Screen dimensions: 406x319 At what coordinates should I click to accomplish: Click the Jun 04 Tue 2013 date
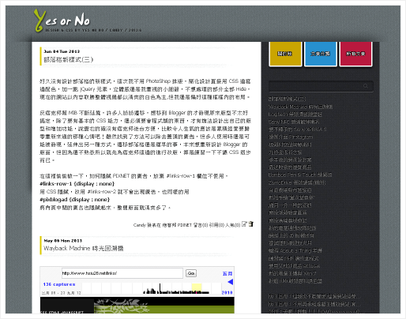(62, 51)
